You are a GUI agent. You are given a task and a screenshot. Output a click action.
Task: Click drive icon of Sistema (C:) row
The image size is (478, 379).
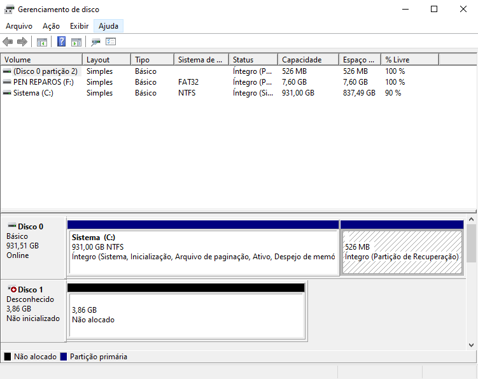pyautogui.click(x=7, y=93)
